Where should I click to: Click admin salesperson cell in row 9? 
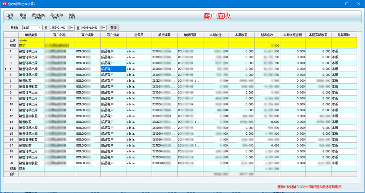139,98
